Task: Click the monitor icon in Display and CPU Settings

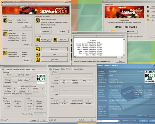Action: [x=38, y=20]
